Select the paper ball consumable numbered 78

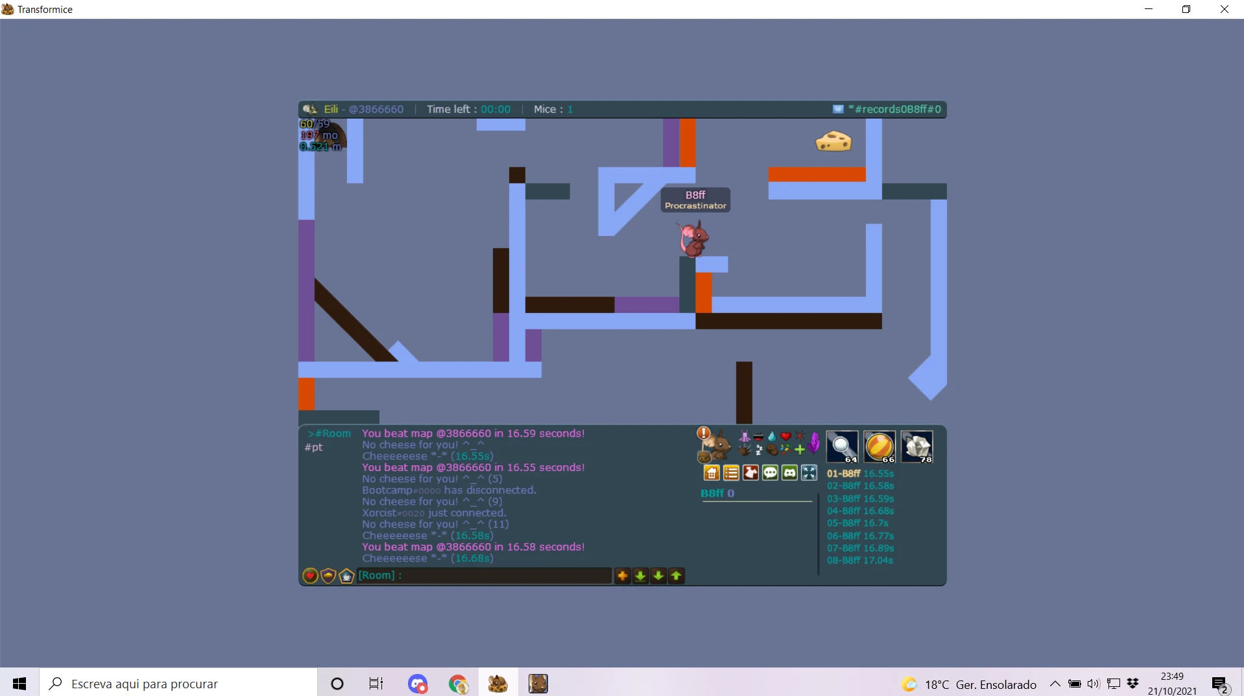[x=917, y=447]
